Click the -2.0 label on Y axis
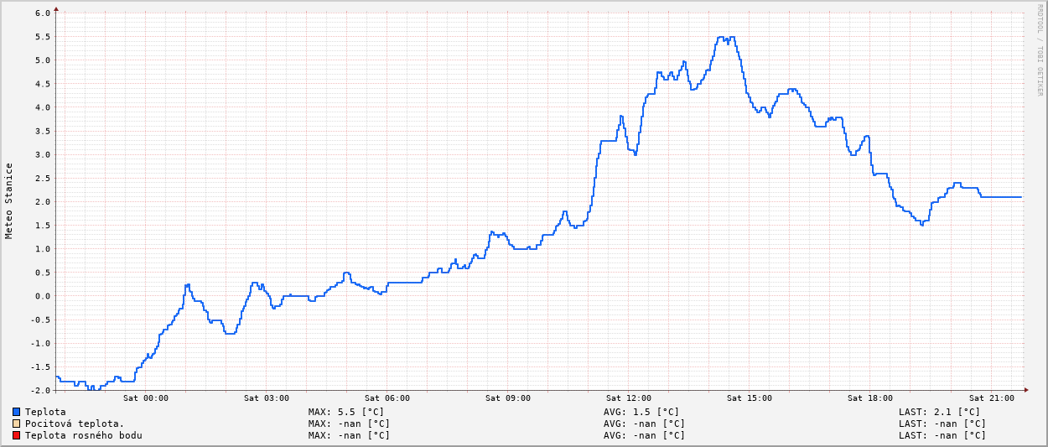 point(41,390)
